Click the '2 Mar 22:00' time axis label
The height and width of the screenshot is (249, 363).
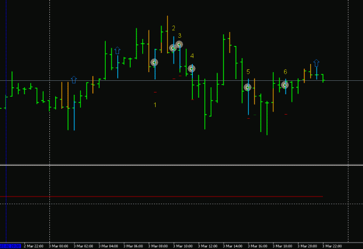point(34,246)
